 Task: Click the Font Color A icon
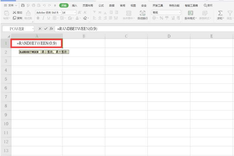(77, 18)
